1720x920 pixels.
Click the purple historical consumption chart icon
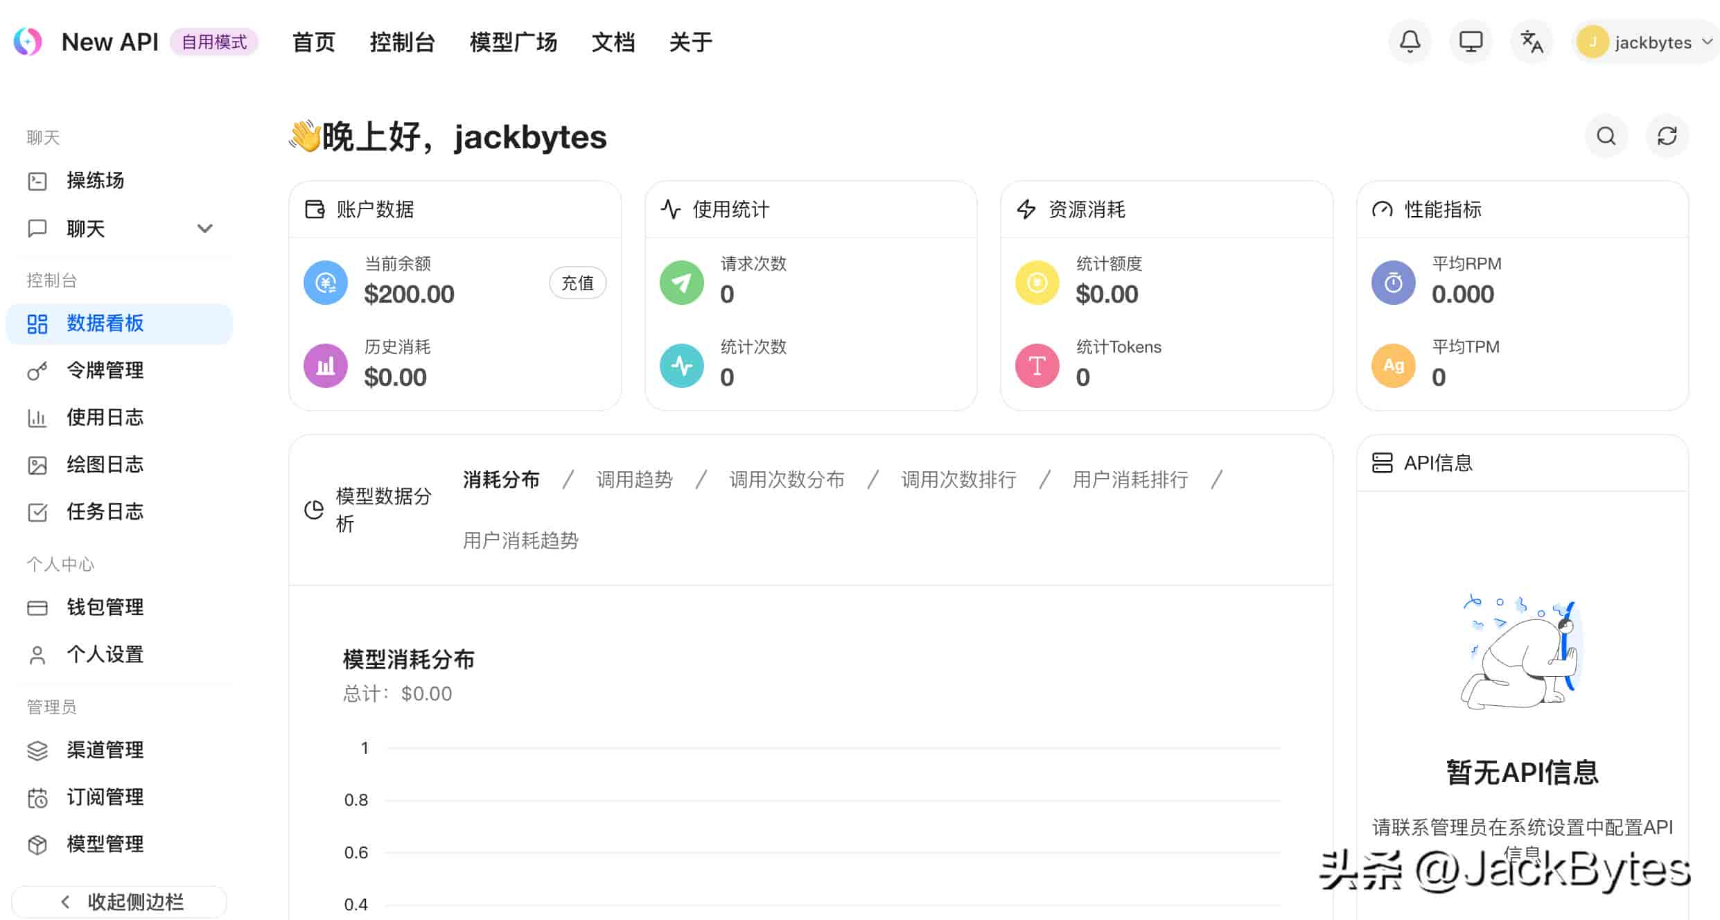[x=326, y=366]
